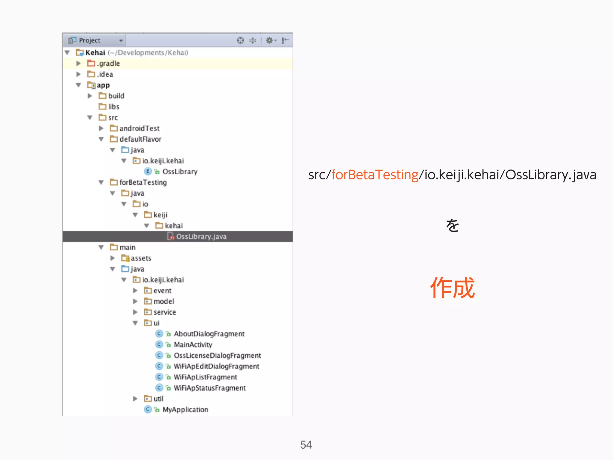Collapse the main folder arrow
The width and height of the screenshot is (613, 460).
(x=101, y=247)
